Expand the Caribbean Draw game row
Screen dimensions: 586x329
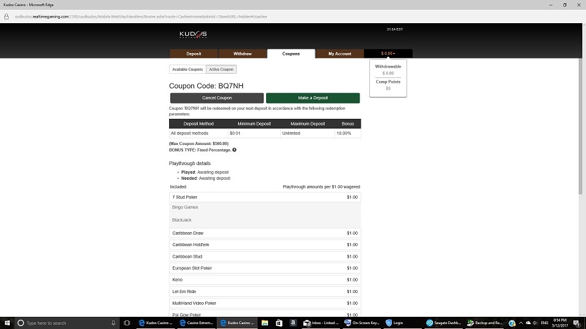point(264,233)
